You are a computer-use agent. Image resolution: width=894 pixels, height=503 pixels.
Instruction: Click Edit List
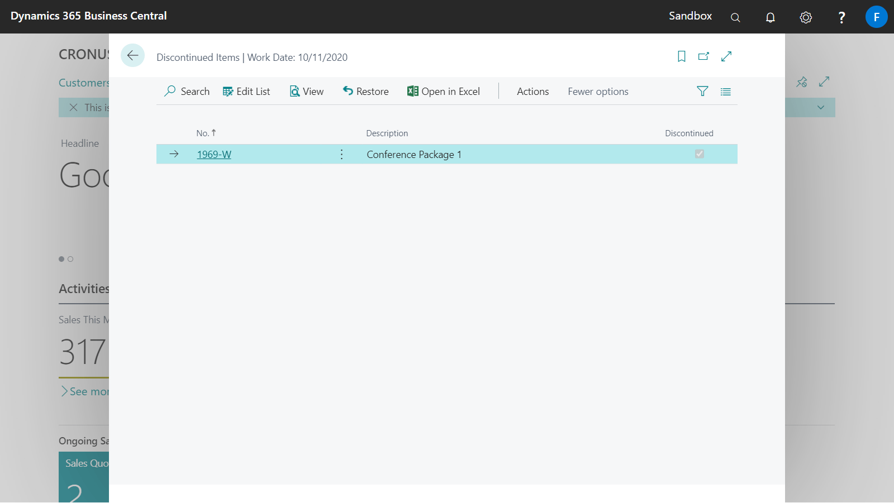point(246,92)
